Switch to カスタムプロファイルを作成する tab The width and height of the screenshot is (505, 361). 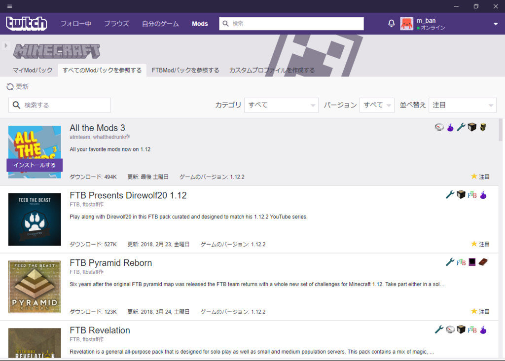pos(272,70)
